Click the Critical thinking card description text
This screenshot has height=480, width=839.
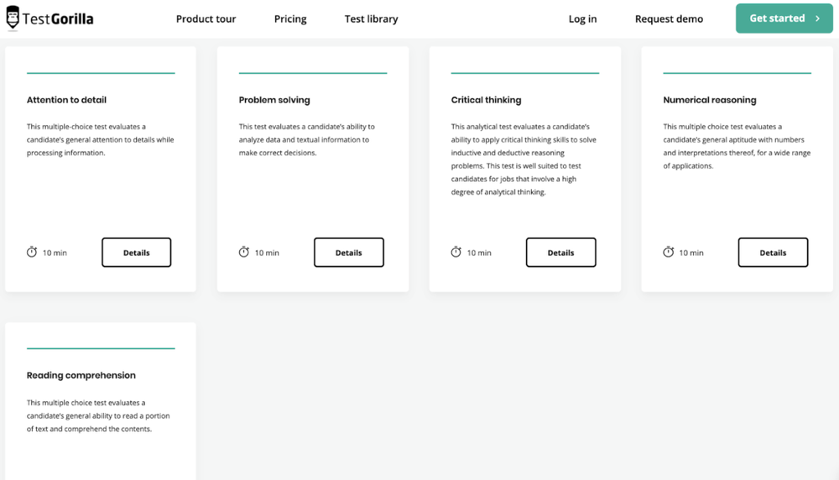[524, 159]
